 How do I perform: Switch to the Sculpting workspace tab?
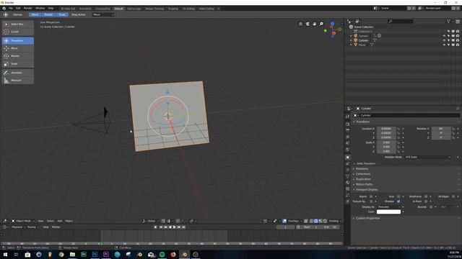[173, 9]
